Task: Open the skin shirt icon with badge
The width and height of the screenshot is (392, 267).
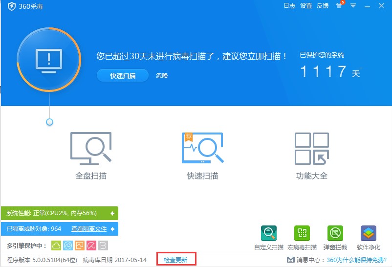Action: coord(339,5)
